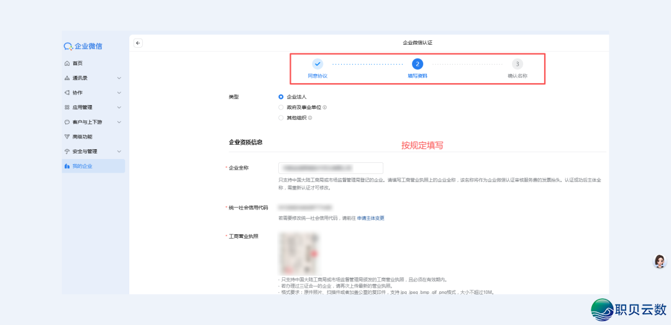Expand the 通讯录 menu chevron
Viewport: 671px width, 325px height.
[119, 78]
